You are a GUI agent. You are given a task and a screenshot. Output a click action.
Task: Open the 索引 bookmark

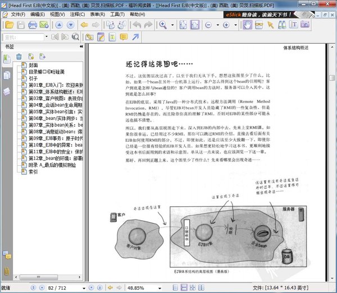pos(33,171)
